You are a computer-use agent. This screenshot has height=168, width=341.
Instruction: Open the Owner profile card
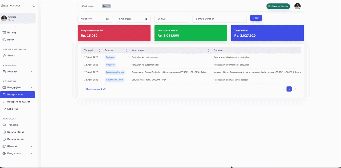click(18, 18)
